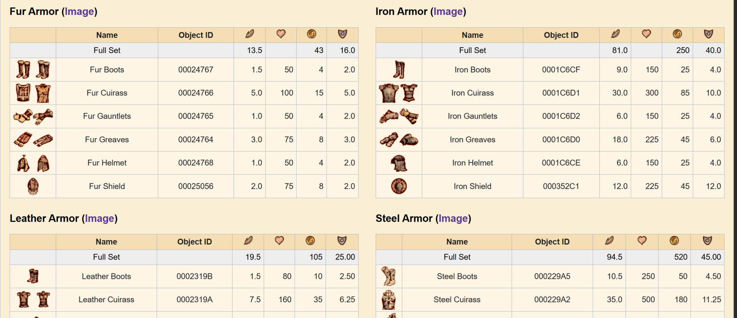Viewport: 737px width, 318px height.
Task: Click the Iron Boots item icon
Action: tap(399, 70)
